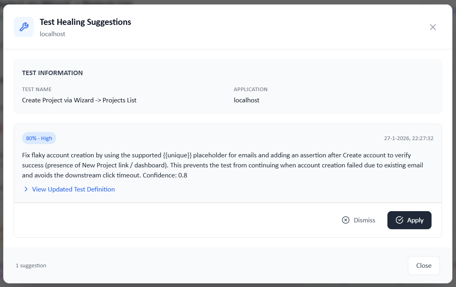This screenshot has height=287, width=456.
Task: Click the localhost subtitle under the title
Action: [53, 34]
